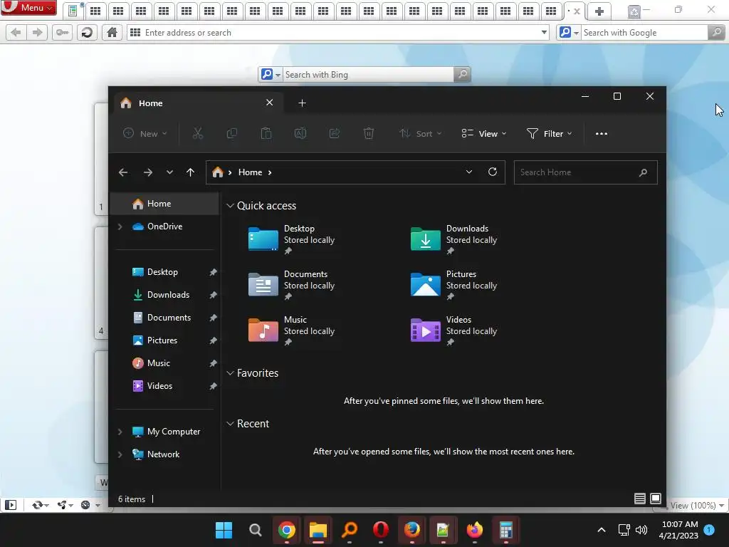
Task: Open the Sort dropdown menu
Action: pyautogui.click(x=420, y=133)
